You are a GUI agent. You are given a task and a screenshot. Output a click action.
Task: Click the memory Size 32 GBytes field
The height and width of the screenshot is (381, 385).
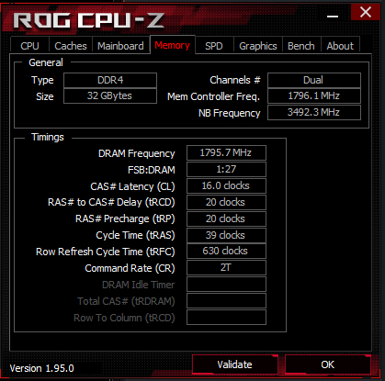click(110, 95)
